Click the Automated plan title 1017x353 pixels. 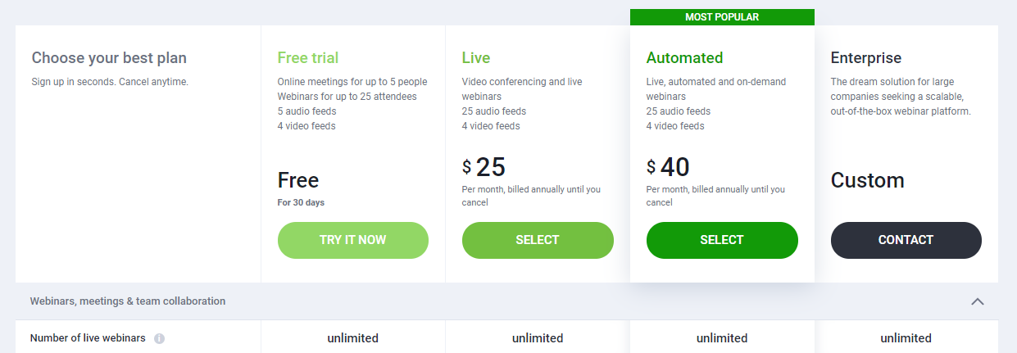[684, 58]
